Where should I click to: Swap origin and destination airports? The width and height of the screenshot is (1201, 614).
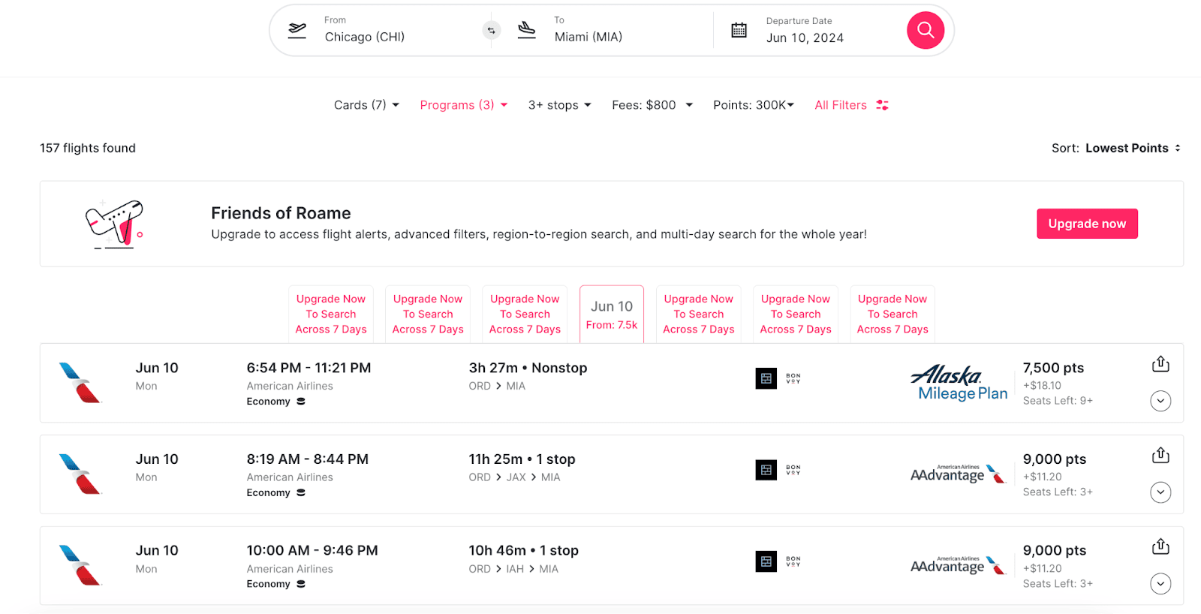[x=492, y=30]
